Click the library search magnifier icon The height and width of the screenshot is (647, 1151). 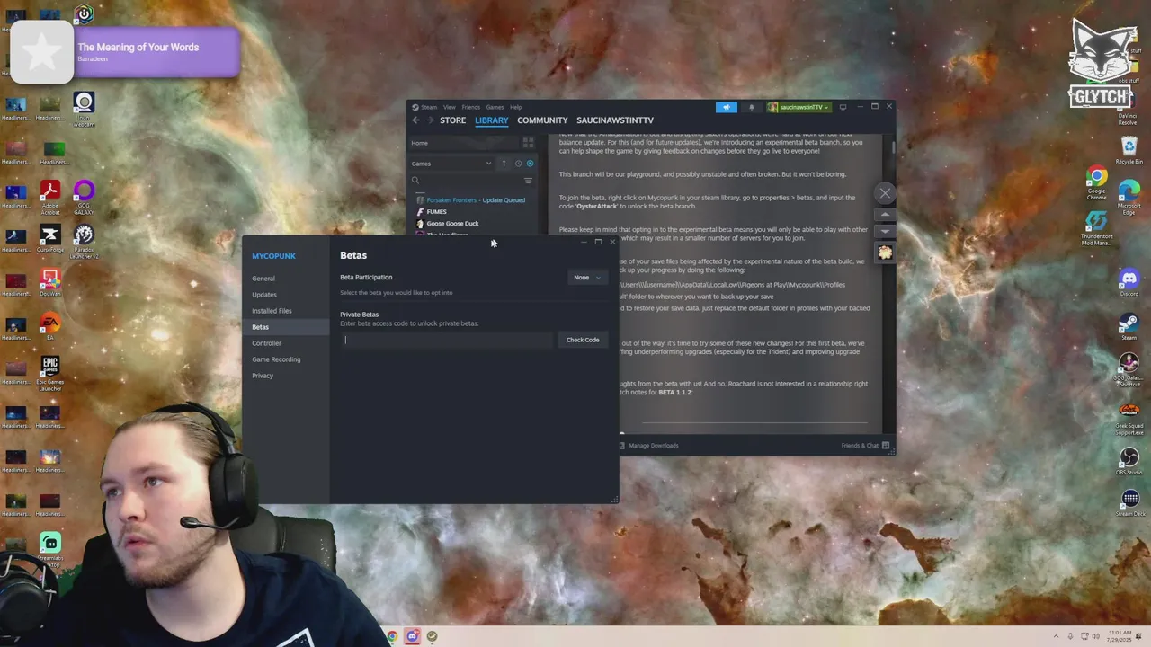pos(415,181)
